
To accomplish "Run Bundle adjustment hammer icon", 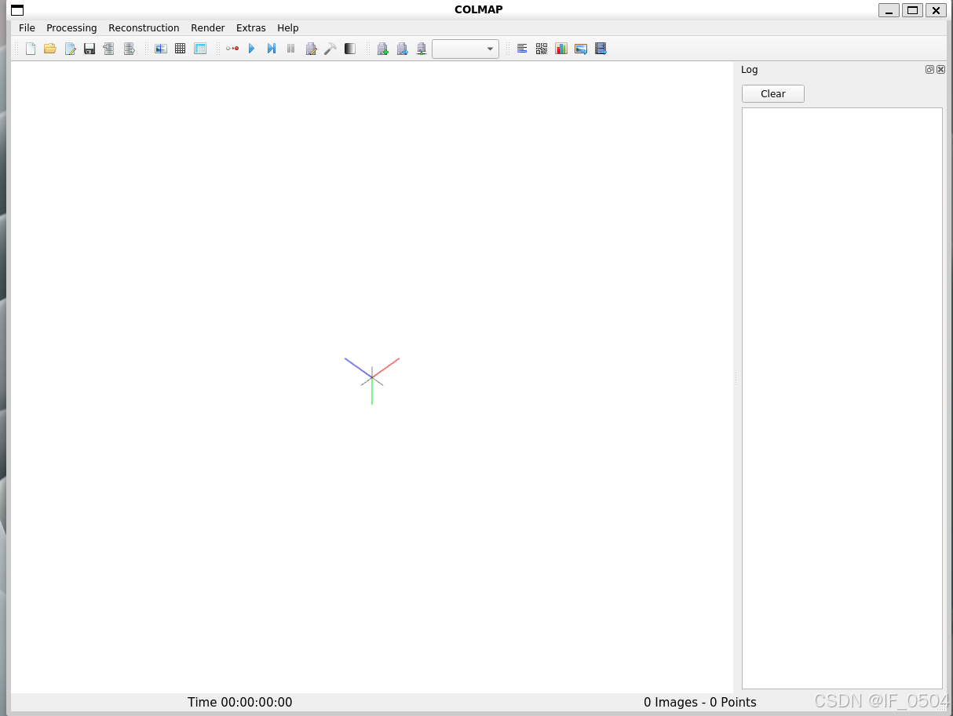I will [x=330, y=49].
